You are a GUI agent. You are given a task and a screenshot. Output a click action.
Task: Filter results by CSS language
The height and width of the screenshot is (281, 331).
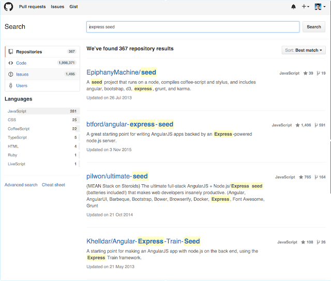42,120
